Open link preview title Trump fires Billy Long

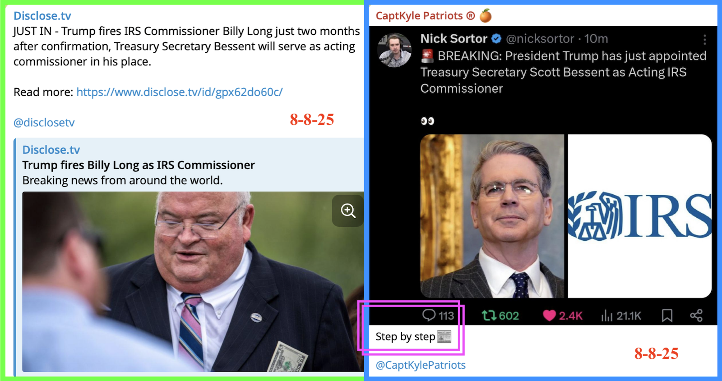[139, 165]
